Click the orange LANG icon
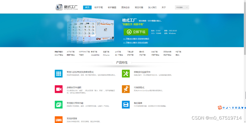This screenshot has height=123, width=246. (59, 120)
